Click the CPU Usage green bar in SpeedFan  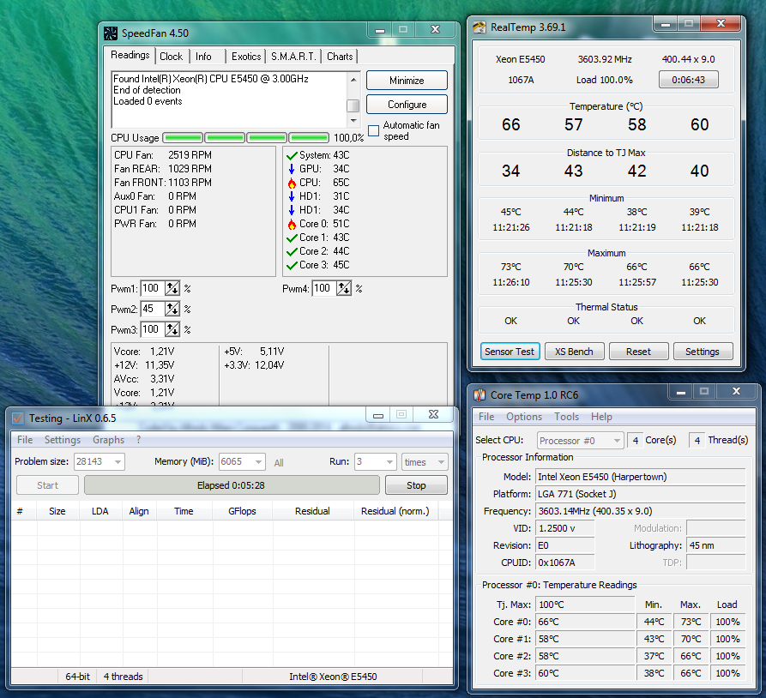(x=245, y=138)
